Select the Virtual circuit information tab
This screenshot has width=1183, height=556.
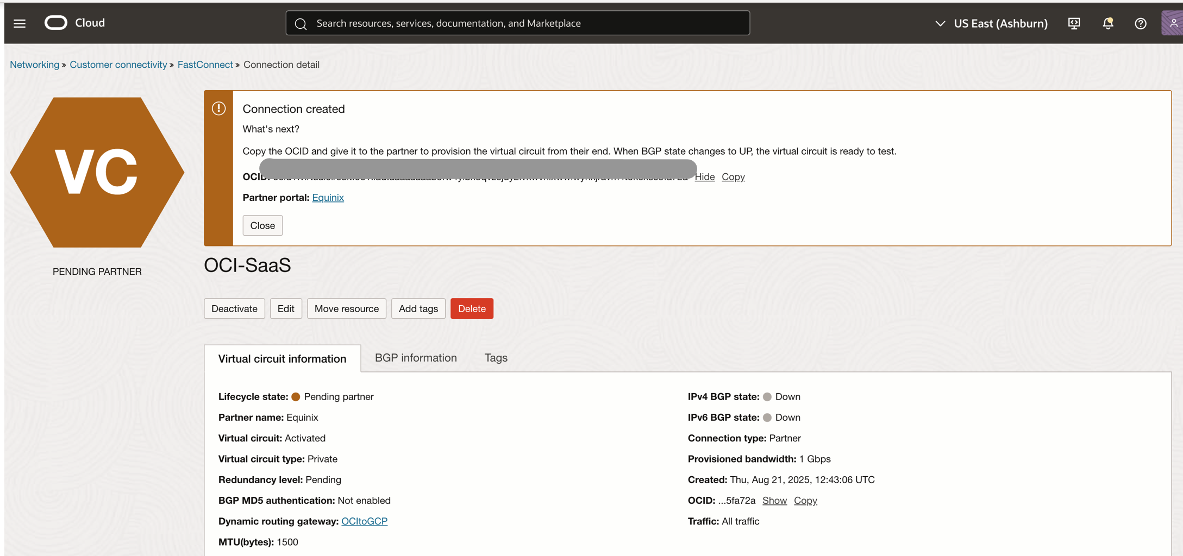click(x=282, y=358)
